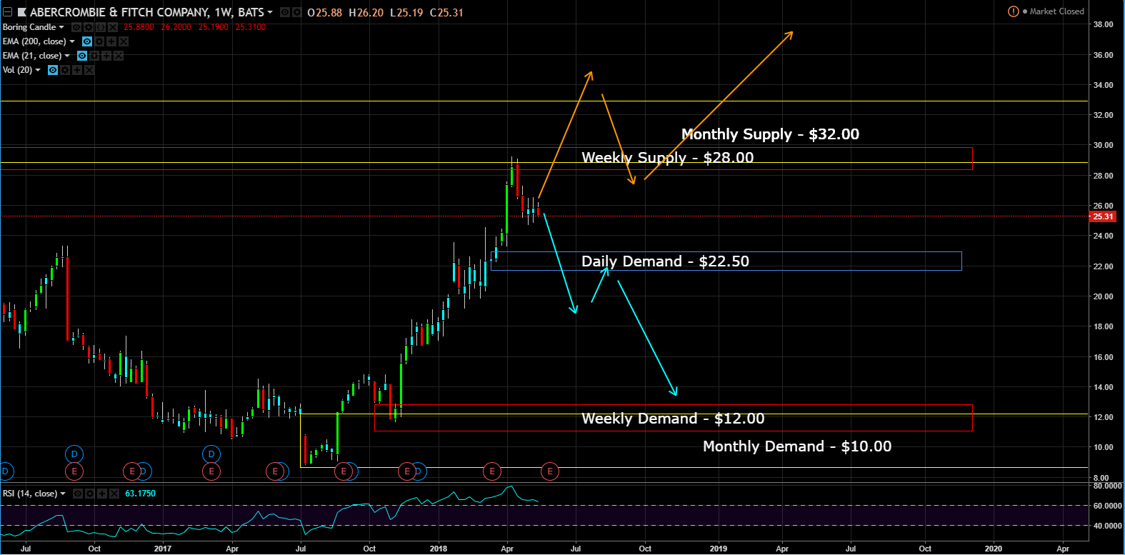Click the high value H26.20
1125x555 pixels.
[366, 12]
